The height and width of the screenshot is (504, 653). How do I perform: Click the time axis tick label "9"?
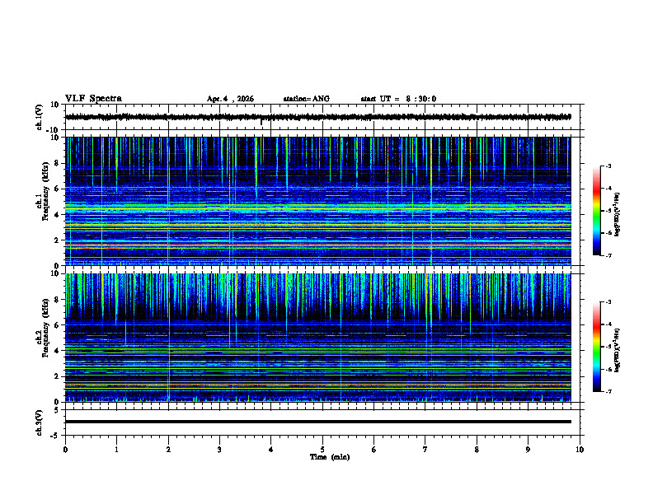point(528,450)
